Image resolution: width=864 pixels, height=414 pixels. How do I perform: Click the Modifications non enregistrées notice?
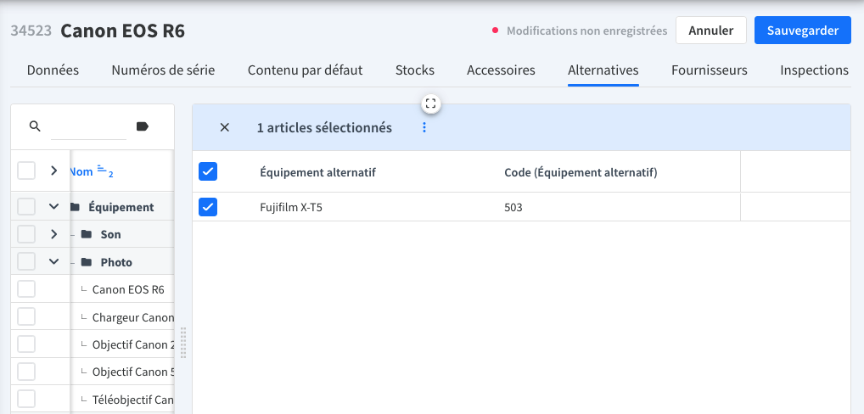pos(586,31)
